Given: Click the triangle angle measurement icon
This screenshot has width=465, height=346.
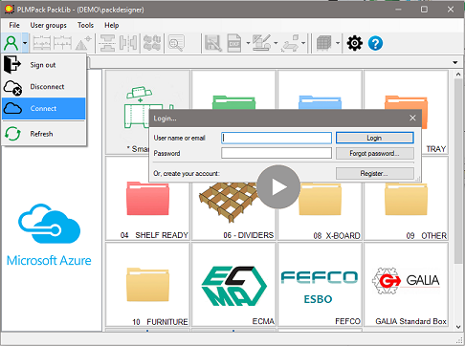Looking at the screenshot, I should (83, 43).
